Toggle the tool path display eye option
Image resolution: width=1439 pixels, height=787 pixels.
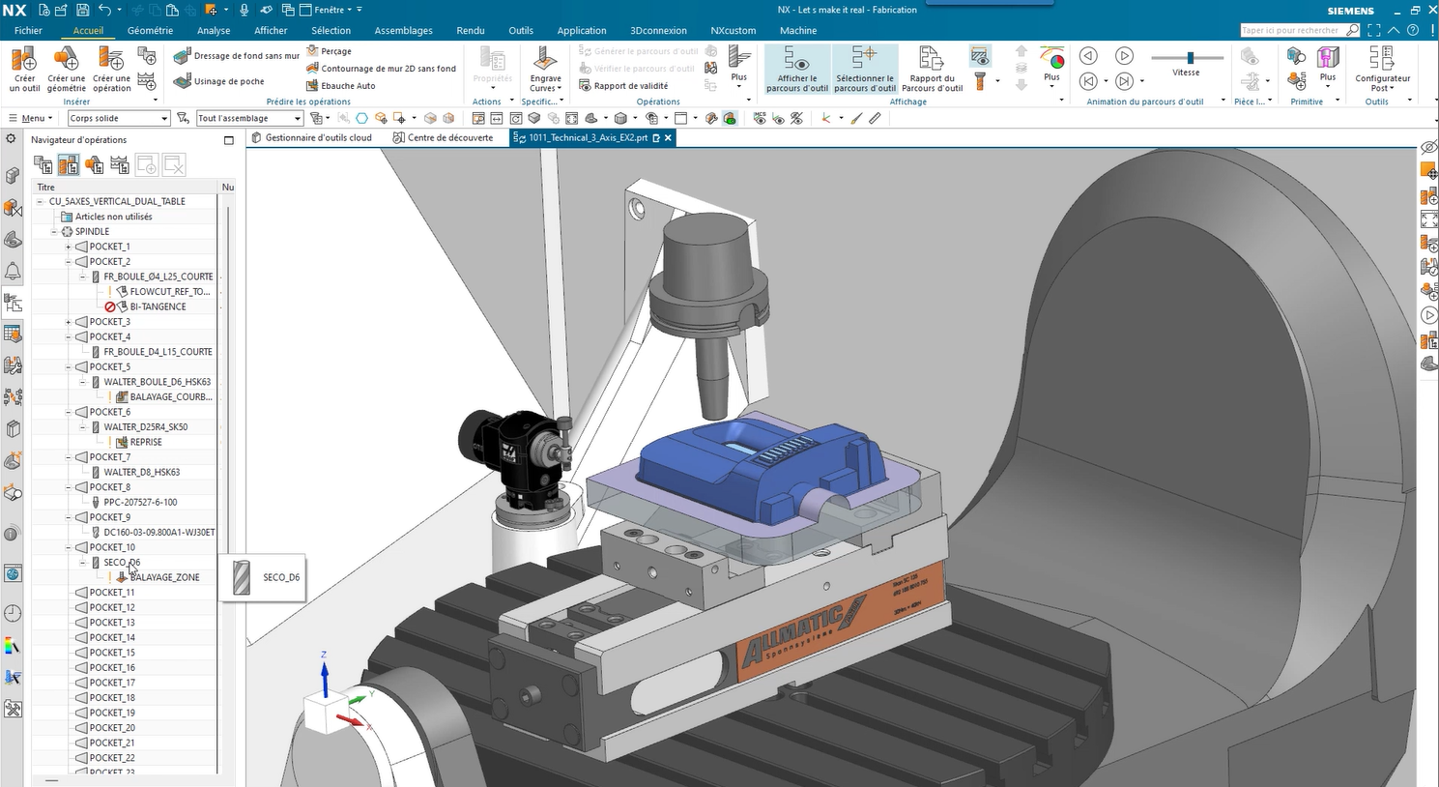click(x=980, y=56)
